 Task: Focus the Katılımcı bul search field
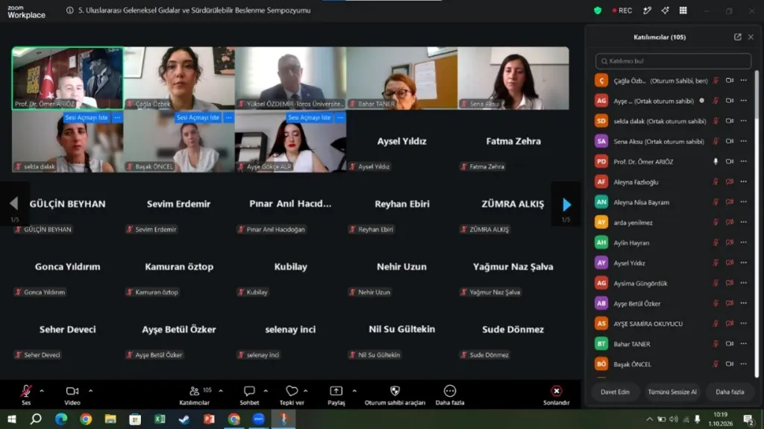point(673,61)
